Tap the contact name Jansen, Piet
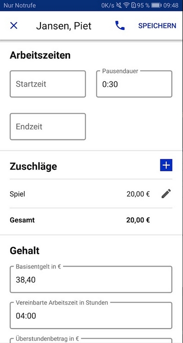 tap(64, 26)
